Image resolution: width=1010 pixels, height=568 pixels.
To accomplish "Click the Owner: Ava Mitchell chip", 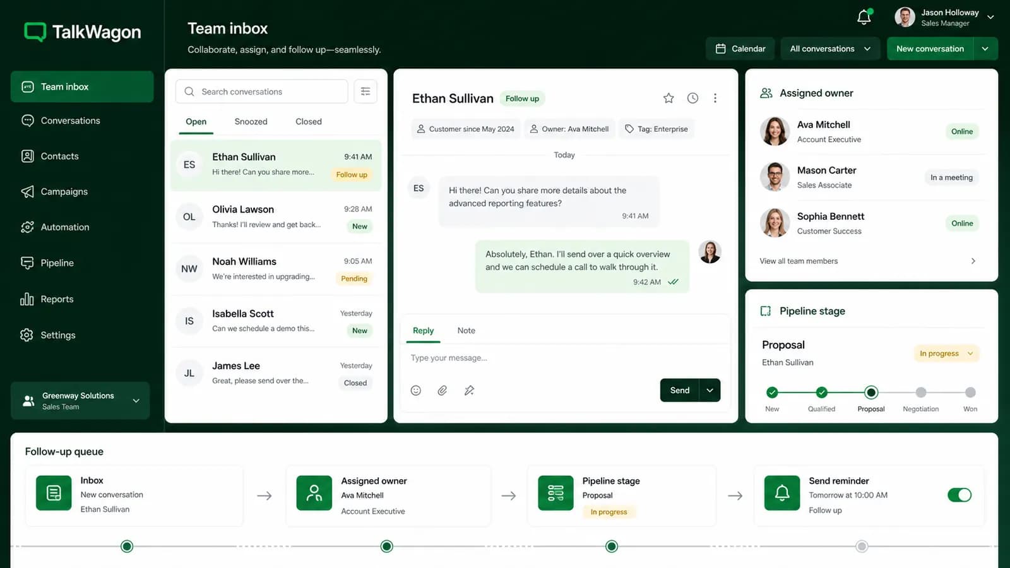I will (x=569, y=129).
